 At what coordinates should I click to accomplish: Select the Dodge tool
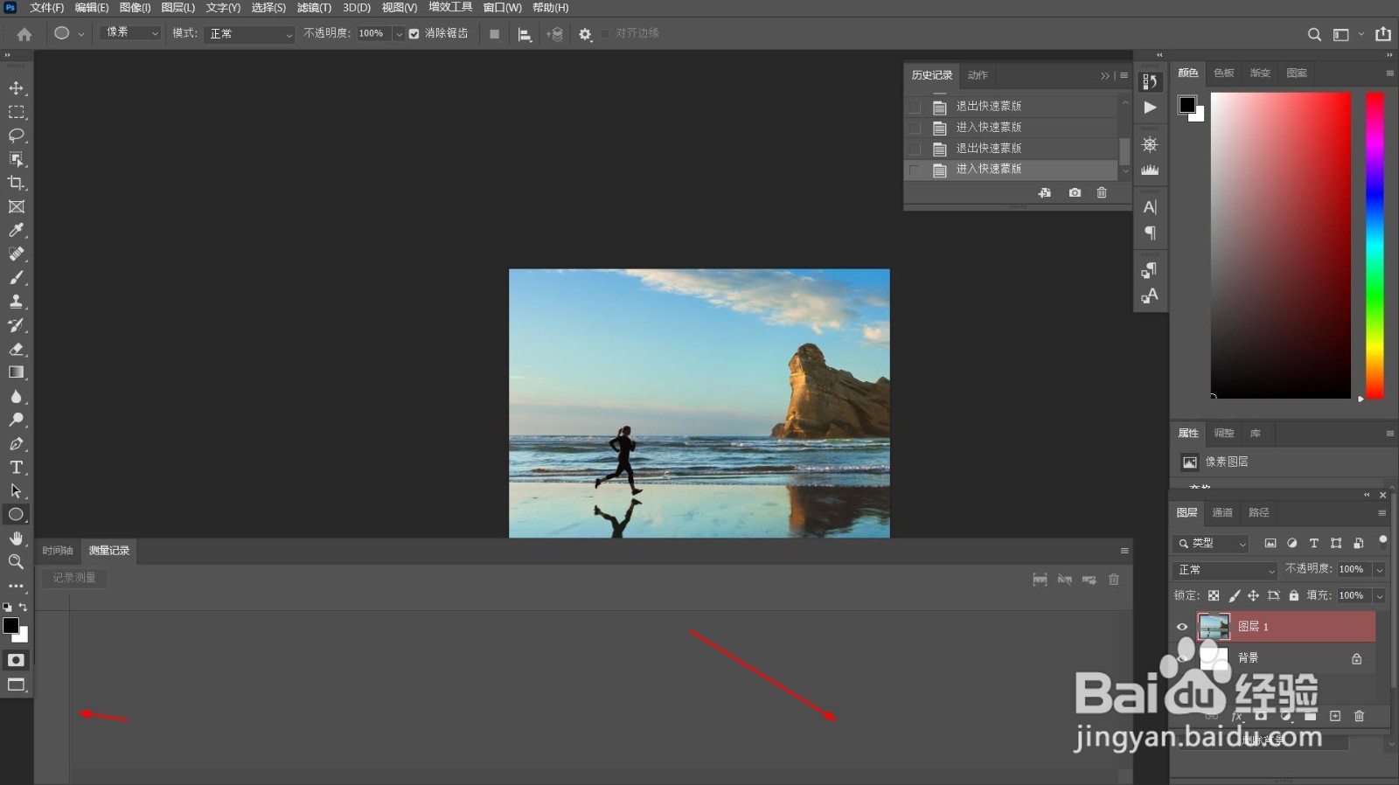pos(16,420)
